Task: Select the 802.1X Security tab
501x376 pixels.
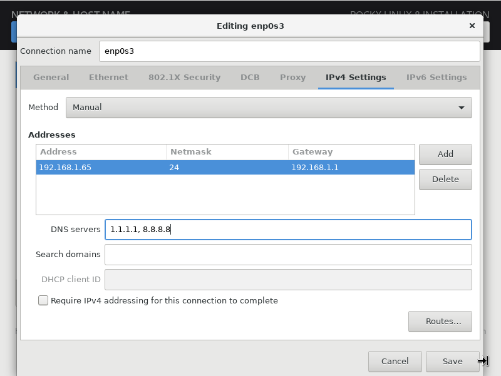Action: [184, 78]
